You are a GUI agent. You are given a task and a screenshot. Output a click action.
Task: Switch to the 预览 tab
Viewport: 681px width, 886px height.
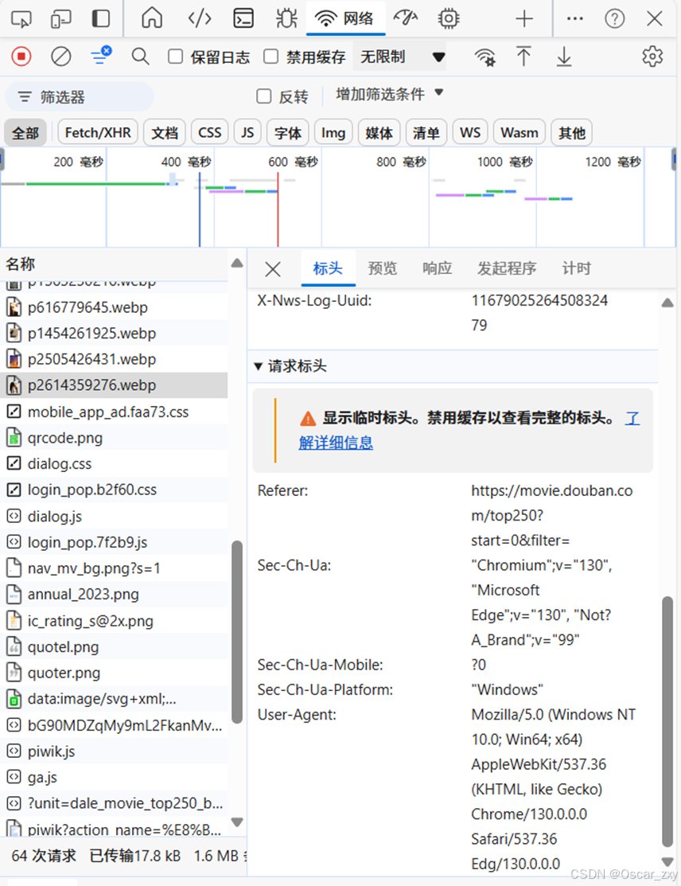coord(383,268)
